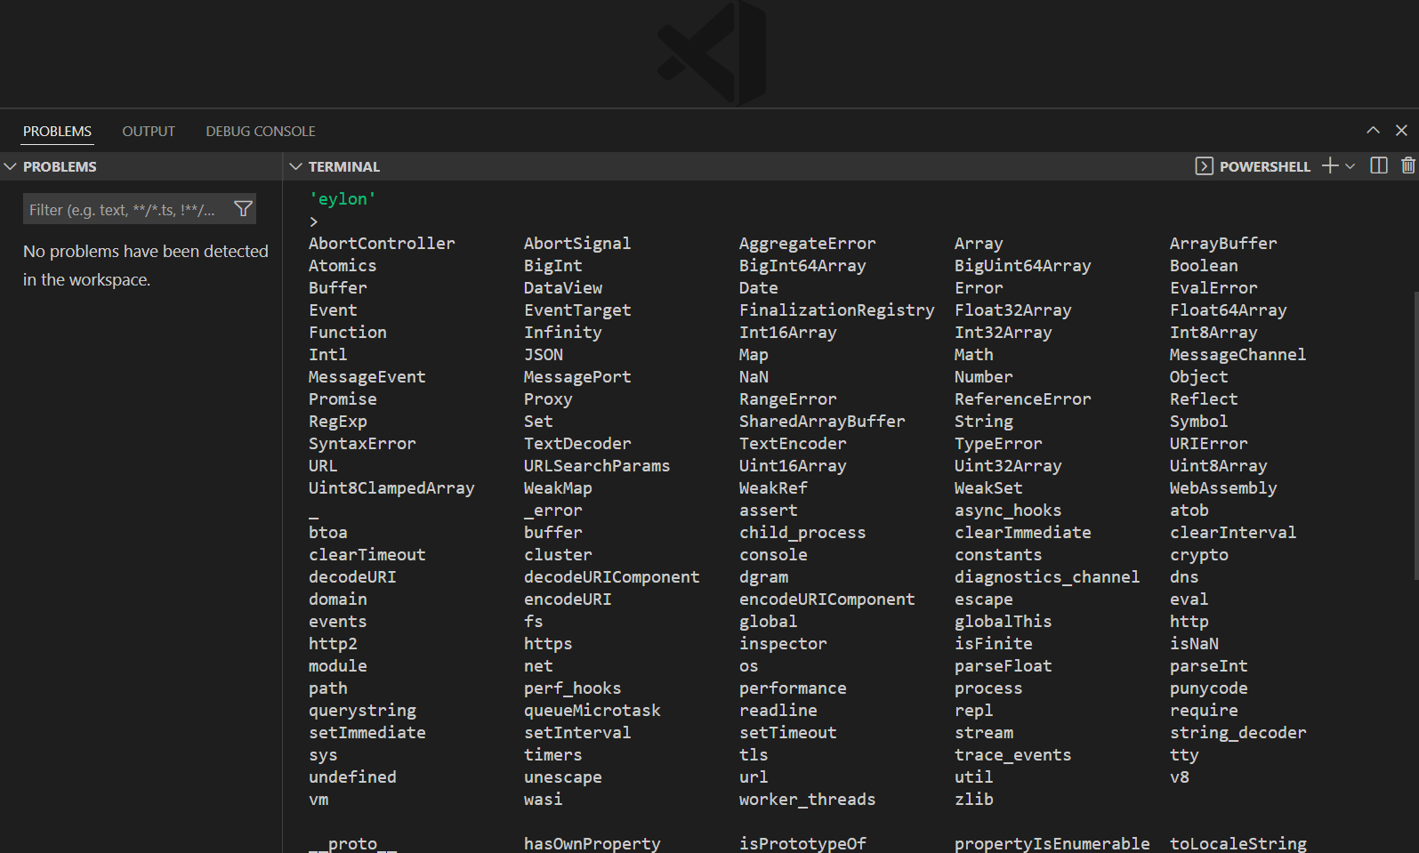Collapse the TERMINAL section chevron
Viewport: 1419px width, 853px height.
[x=296, y=166]
